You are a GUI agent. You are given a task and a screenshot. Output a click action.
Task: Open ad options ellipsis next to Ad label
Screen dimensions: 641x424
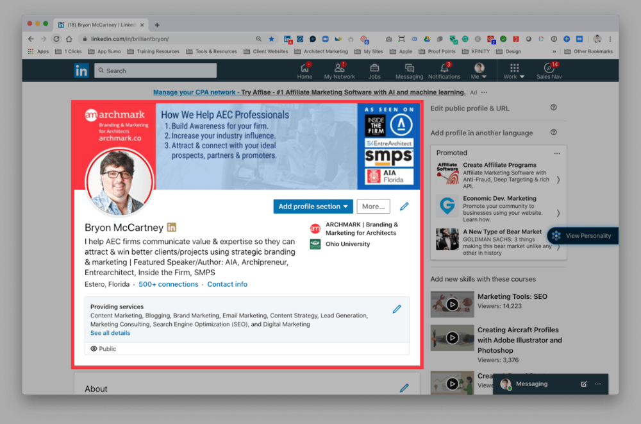click(485, 92)
